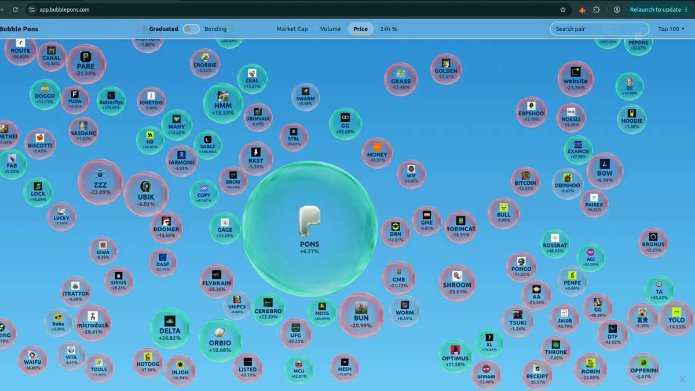
Task: Click the Relaunch to update button
Action: (659, 10)
